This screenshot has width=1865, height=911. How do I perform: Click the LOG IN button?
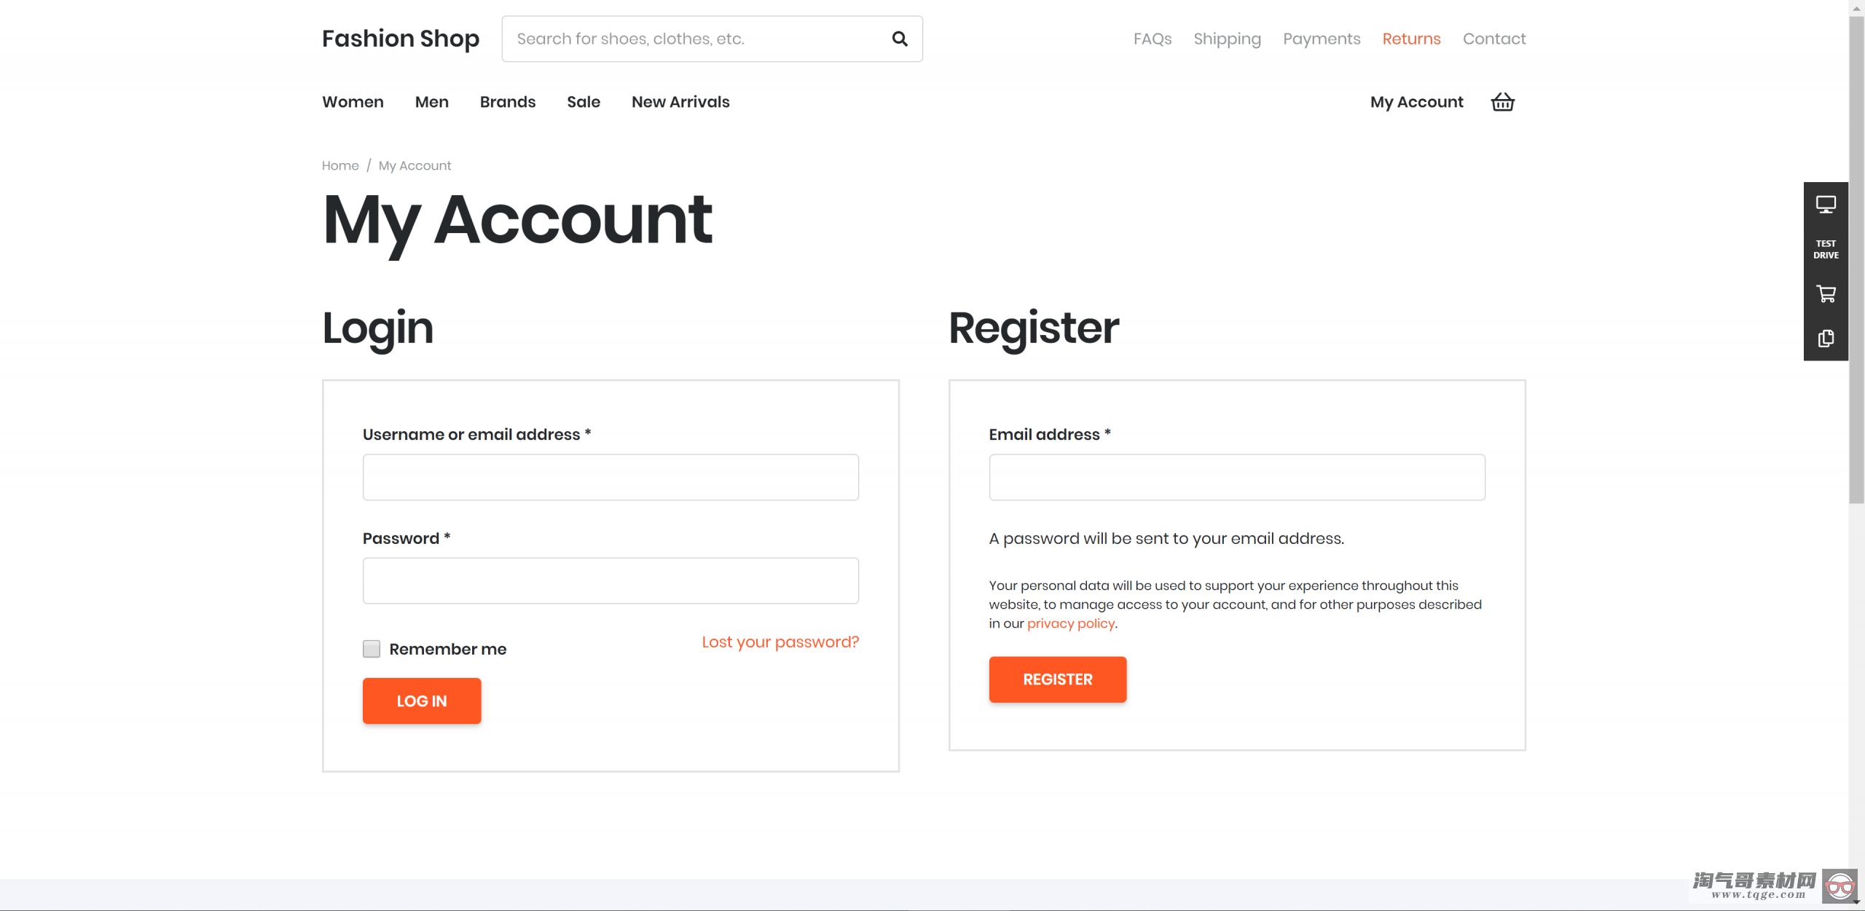point(421,701)
